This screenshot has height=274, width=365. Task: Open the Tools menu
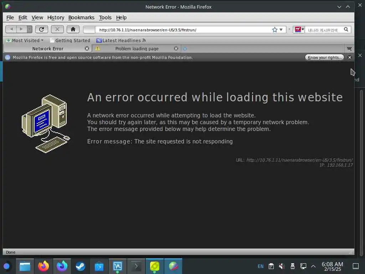coord(105,17)
